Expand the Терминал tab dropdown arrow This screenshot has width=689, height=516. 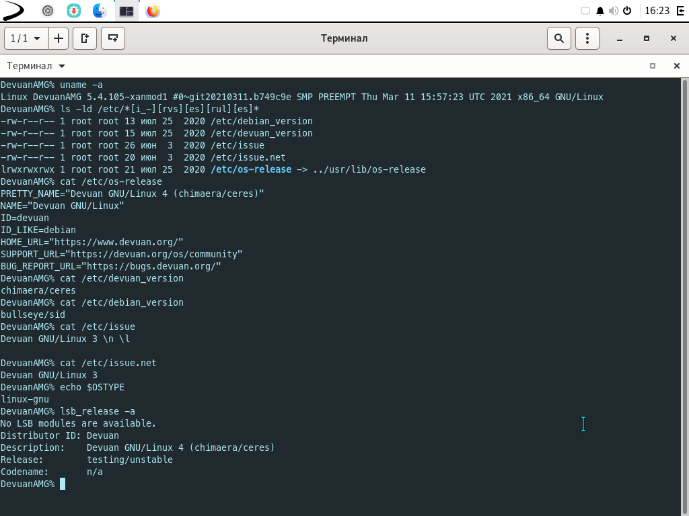62,67
